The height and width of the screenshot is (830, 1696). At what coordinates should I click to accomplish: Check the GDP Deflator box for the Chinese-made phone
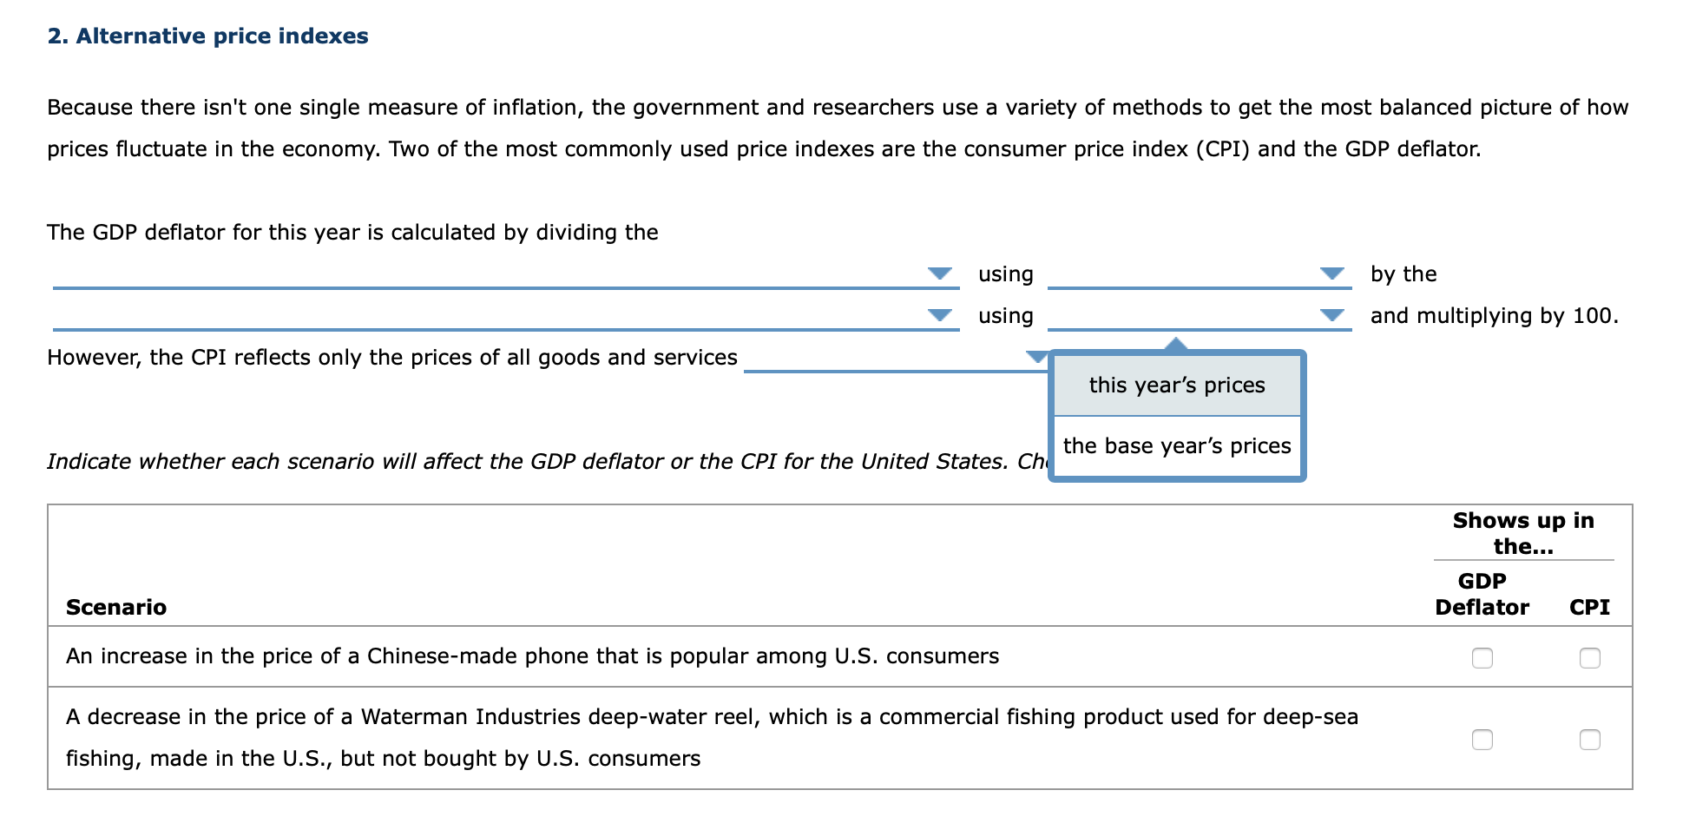tap(1483, 657)
